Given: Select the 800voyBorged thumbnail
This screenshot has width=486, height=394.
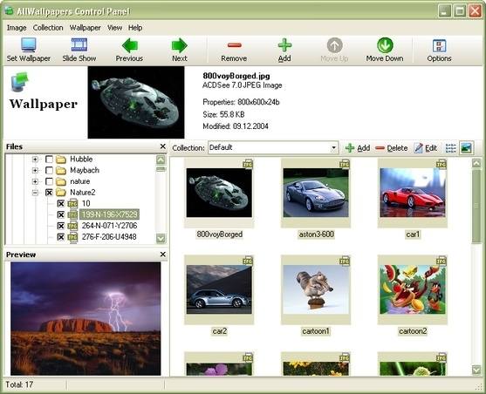Looking at the screenshot, I should (219, 193).
